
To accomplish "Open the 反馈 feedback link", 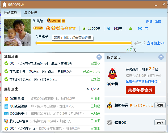I will [149, 22].
